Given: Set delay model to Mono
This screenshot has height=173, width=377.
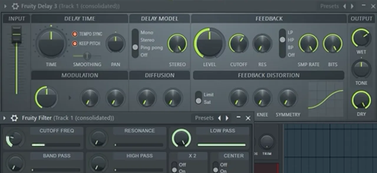Looking at the screenshot, I should coord(147,32).
